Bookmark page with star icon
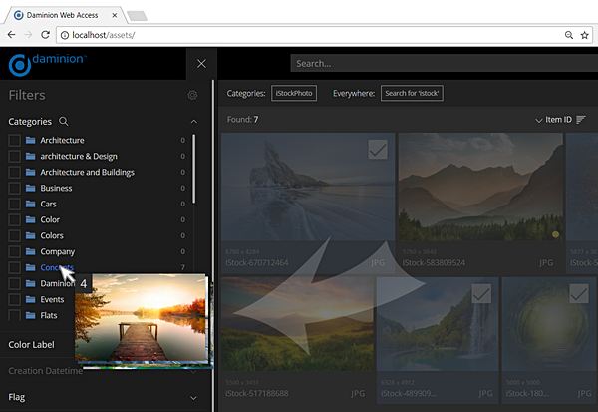The image size is (598, 412). click(x=585, y=35)
